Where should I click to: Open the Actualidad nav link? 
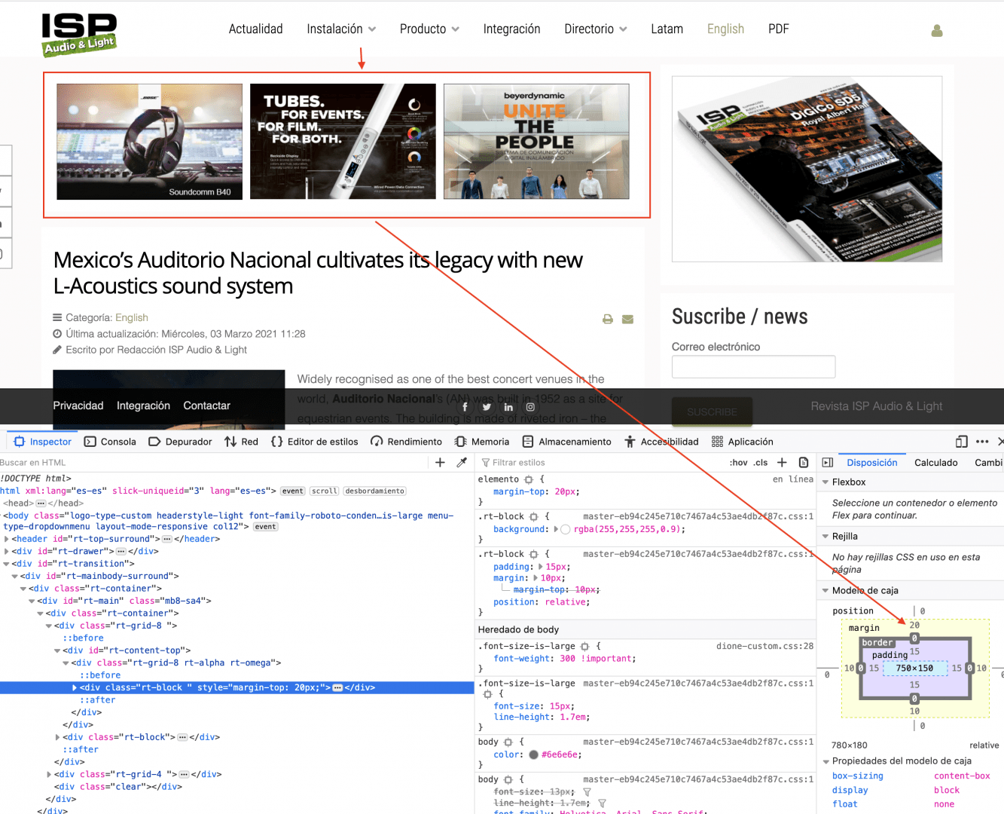click(x=256, y=29)
